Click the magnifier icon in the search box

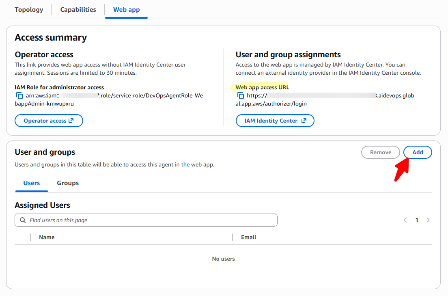(22, 220)
